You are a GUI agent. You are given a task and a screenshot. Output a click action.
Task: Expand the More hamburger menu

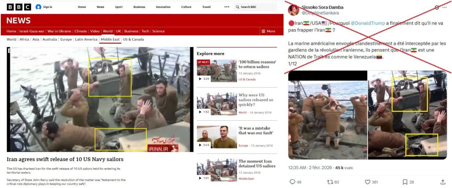[x=268, y=31]
